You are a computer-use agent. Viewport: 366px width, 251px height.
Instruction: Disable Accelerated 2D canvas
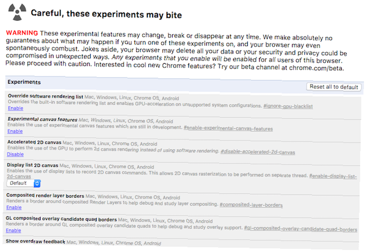click(x=15, y=154)
